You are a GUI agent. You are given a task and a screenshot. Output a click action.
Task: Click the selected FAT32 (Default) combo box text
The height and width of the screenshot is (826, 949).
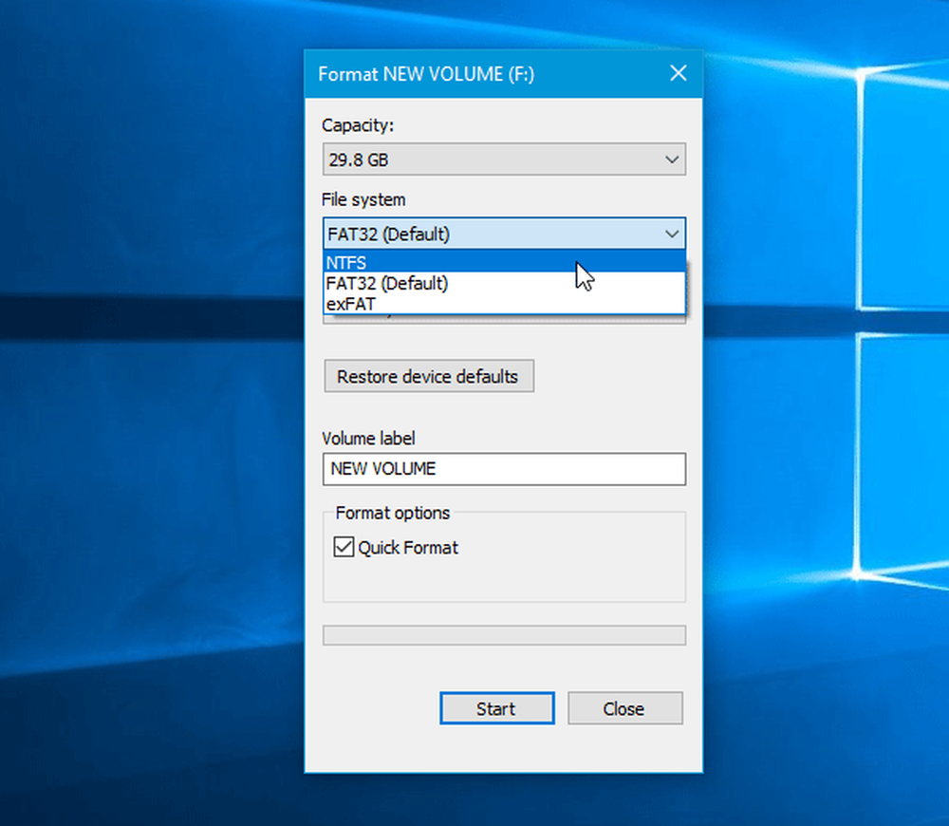point(389,234)
